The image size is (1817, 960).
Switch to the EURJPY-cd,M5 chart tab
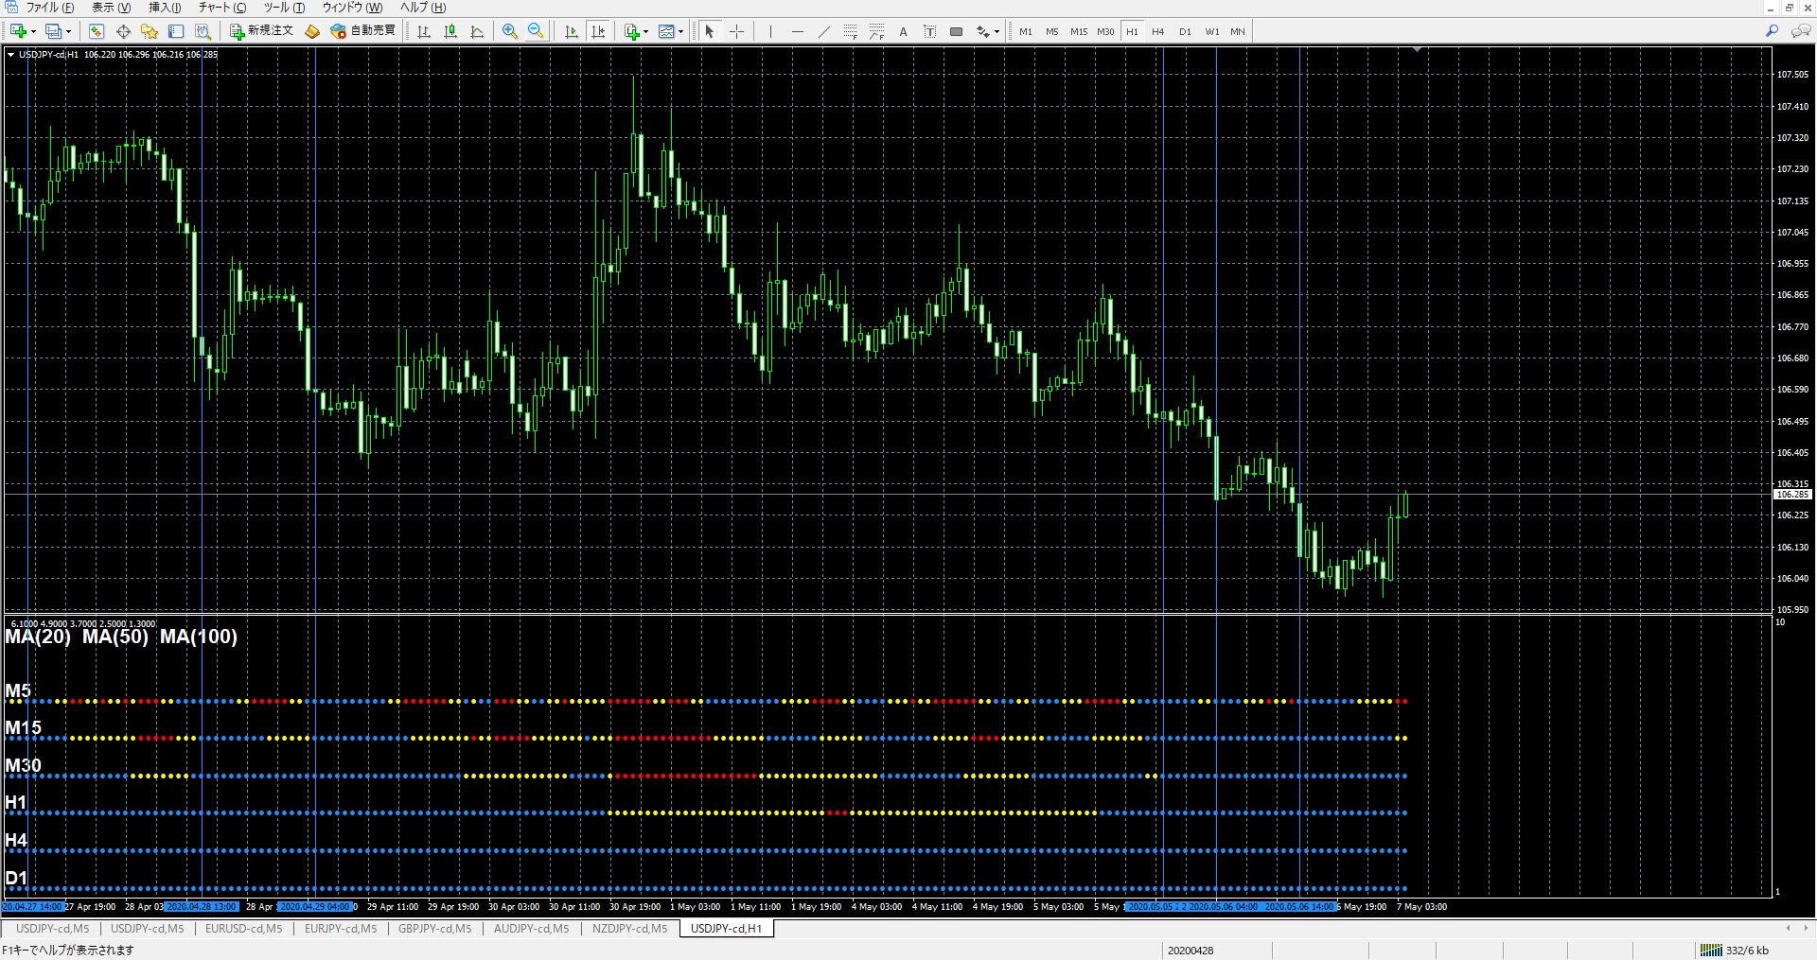click(x=341, y=929)
